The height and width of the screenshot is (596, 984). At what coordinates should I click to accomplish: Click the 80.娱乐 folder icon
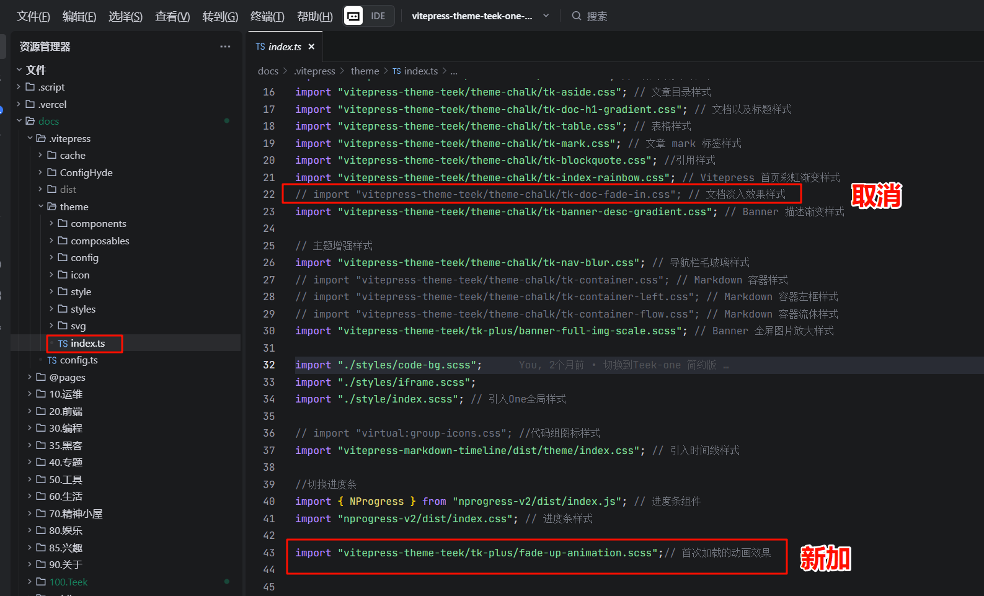[41, 530]
